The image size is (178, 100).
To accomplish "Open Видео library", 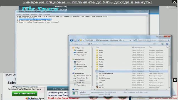I will (77, 62).
